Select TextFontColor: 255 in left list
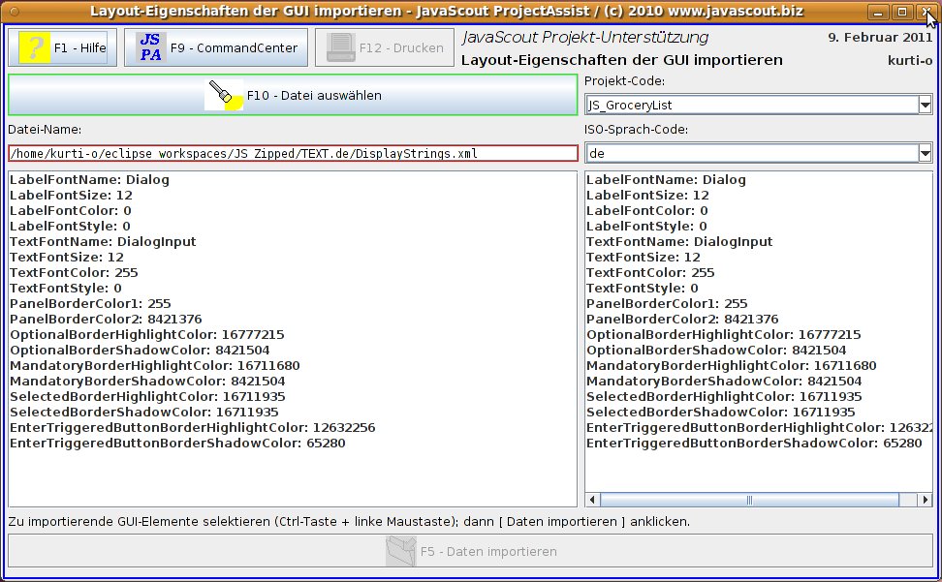 coord(74,273)
